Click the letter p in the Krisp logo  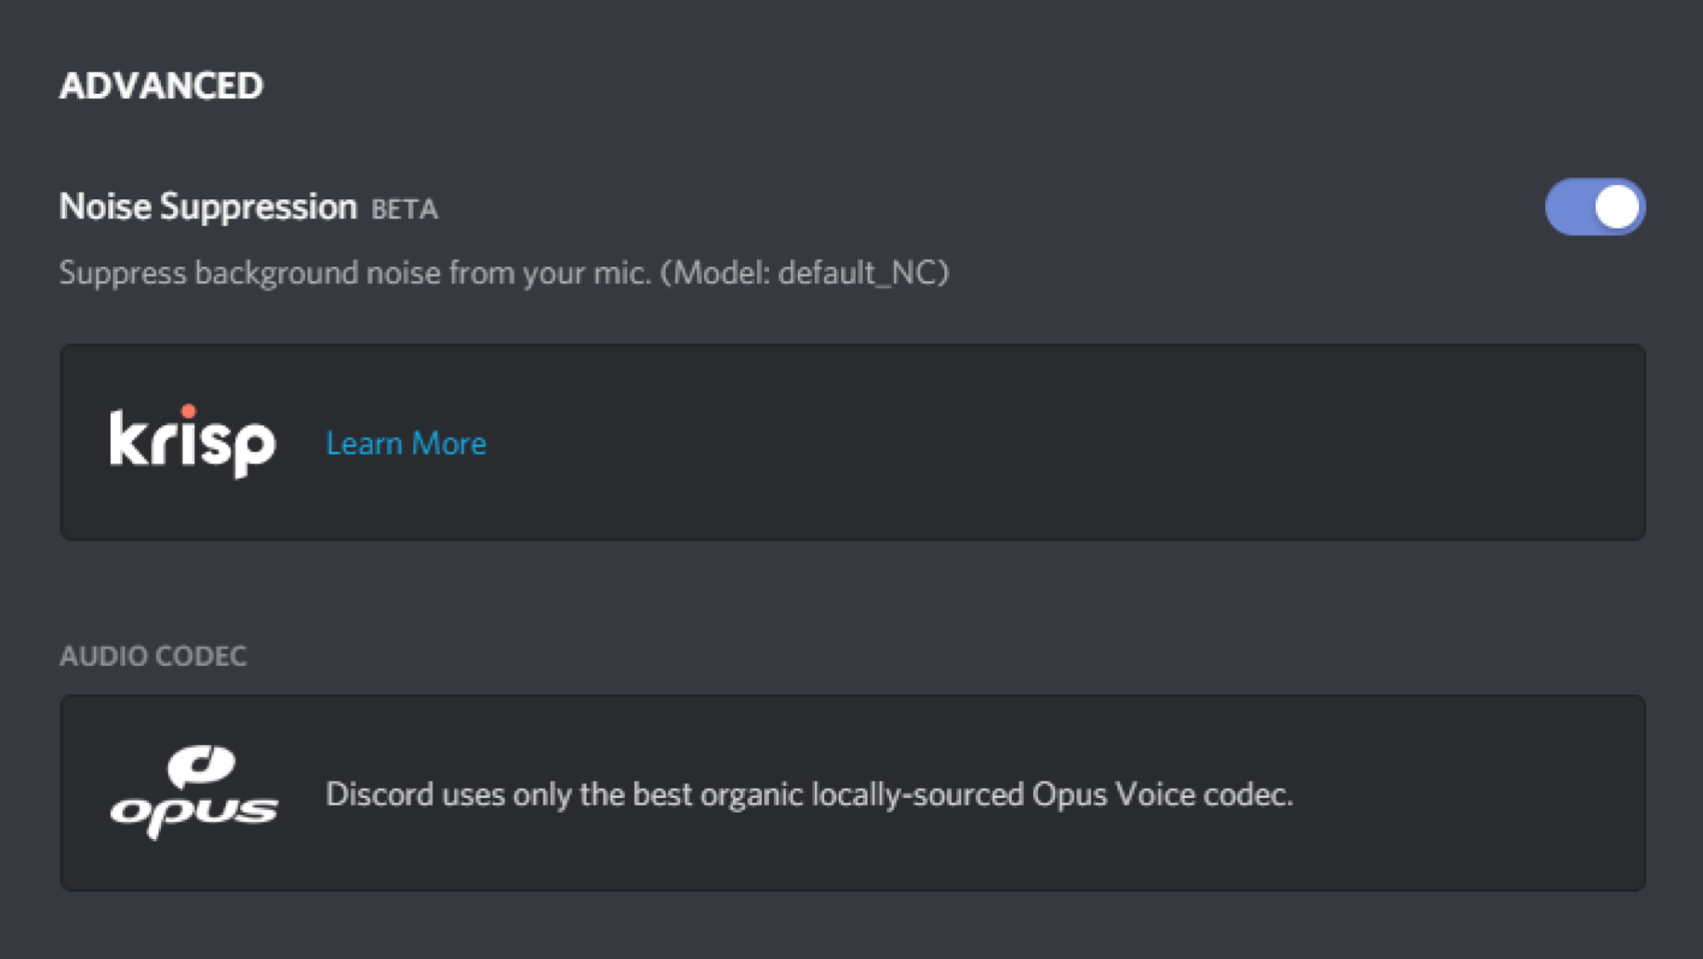[x=254, y=449]
